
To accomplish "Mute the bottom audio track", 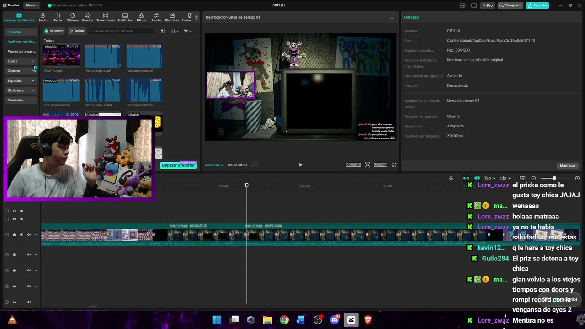I will 29,302.
